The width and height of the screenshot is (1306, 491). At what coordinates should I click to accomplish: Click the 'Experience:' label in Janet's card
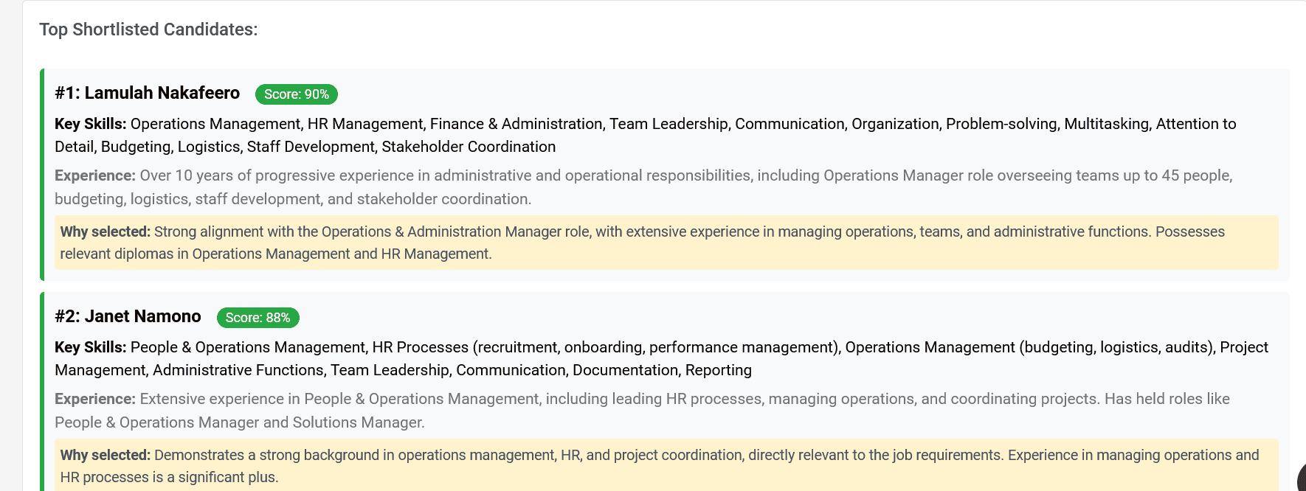pos(94,399)
